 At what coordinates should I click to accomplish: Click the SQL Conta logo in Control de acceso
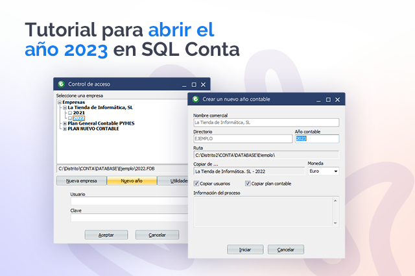click(x=61, y=84)
